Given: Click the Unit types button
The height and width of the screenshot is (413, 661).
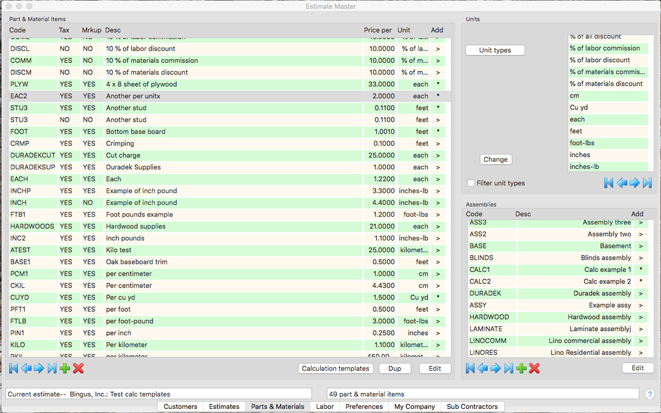Looking at the screenshot, I should click(x=495, y=50).
